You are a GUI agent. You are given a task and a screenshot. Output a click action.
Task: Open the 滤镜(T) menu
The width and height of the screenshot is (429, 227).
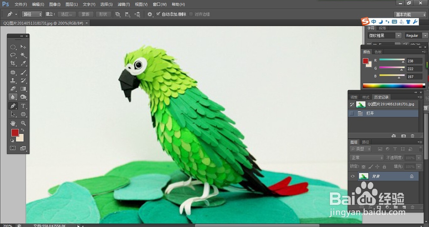click(124, 4)
